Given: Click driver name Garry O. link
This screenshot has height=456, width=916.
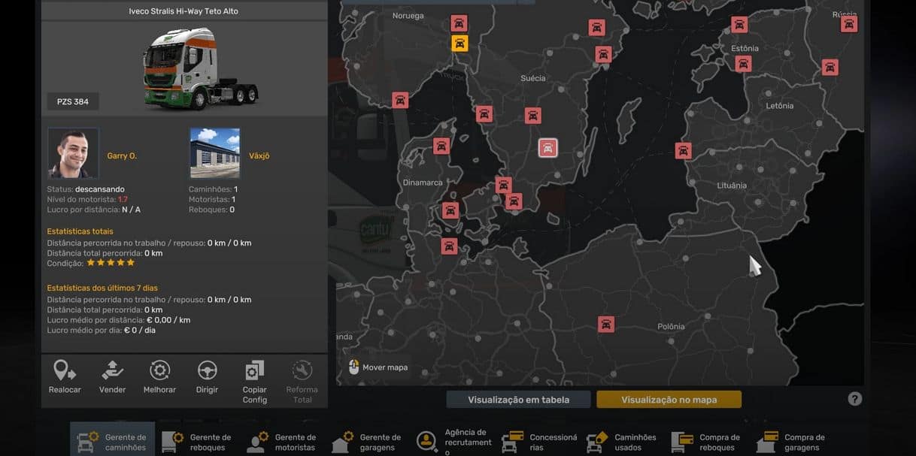Looking at the screenshot, I should [x=122, y=156].
